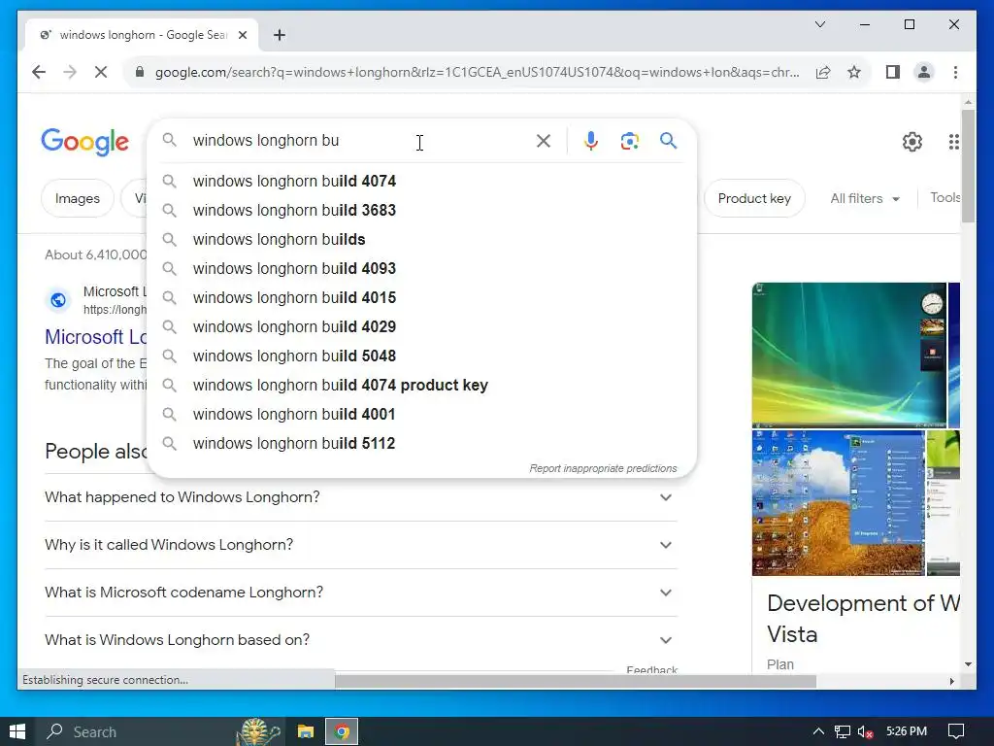
Task: Open the network tray icon
Action: click(x=842, y=731)
